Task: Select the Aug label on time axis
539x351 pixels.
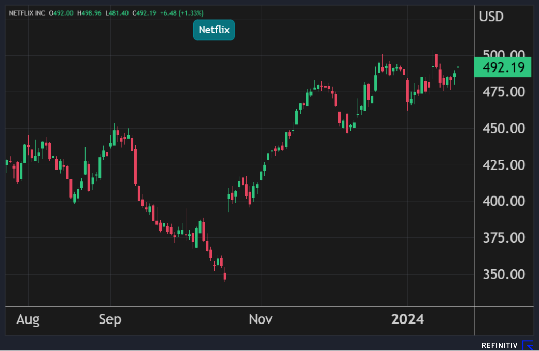Action: coord(27,319)
